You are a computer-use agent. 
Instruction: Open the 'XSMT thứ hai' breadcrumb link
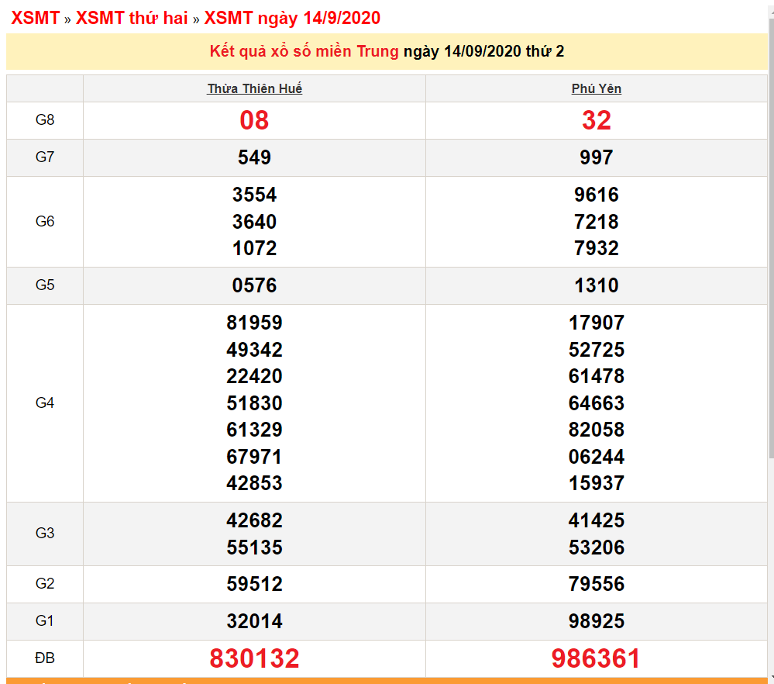pos(132,19)
